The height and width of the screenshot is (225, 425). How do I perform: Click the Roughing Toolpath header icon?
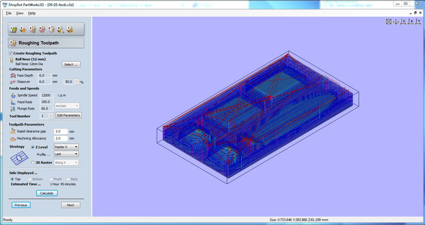click(x=13, y=43)
